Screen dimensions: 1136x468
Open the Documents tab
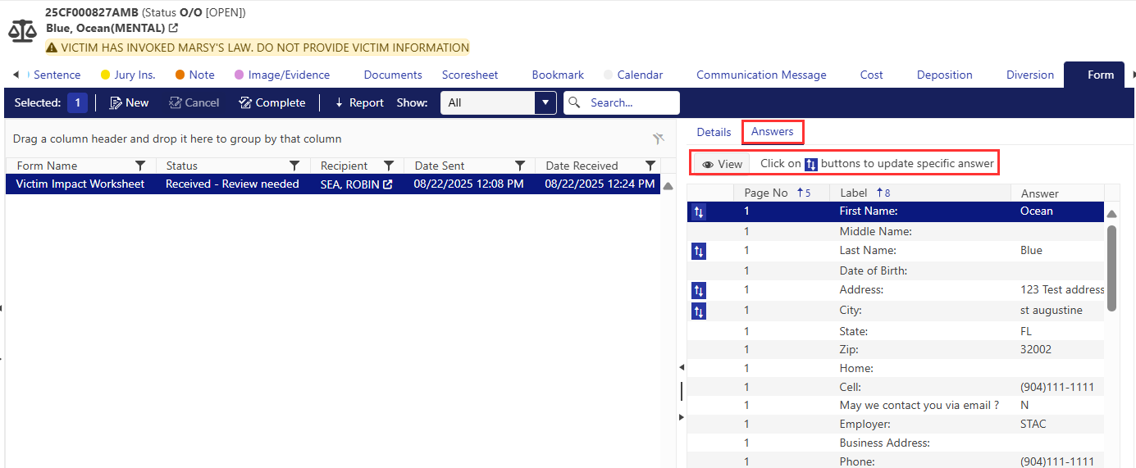click(393, 75)
